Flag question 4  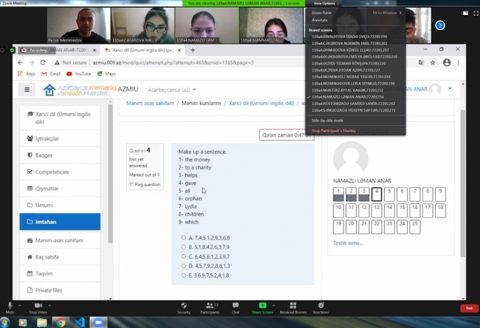(x=145, y=184)
